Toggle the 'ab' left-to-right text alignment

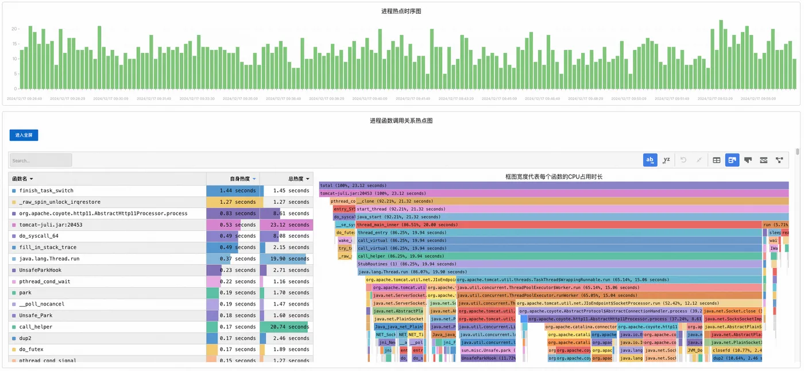point(650,160)
